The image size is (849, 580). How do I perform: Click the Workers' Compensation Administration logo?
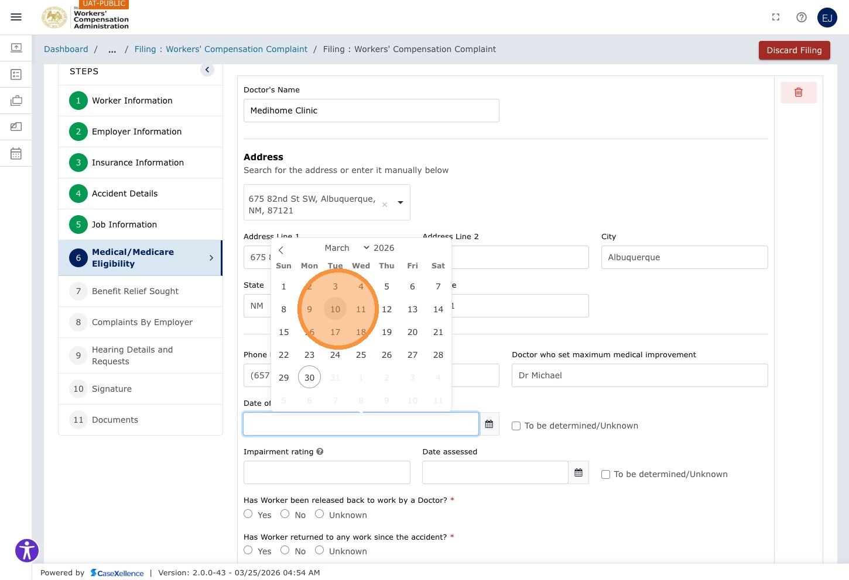pos(85,18)
